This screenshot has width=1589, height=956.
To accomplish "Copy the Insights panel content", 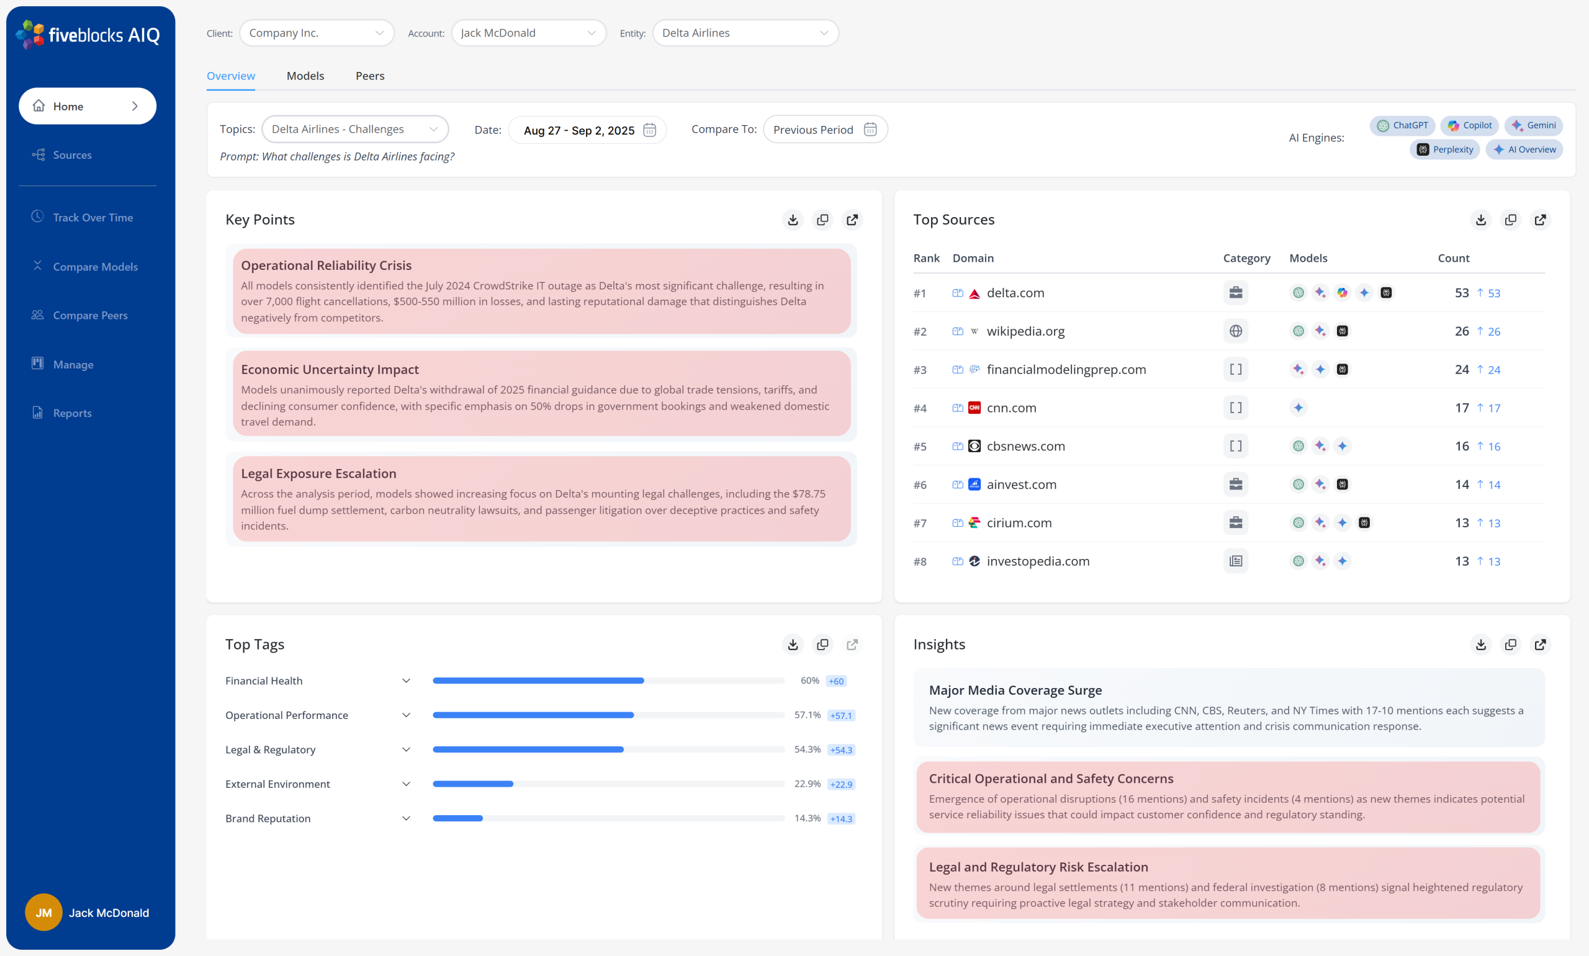I will 1510,644.
